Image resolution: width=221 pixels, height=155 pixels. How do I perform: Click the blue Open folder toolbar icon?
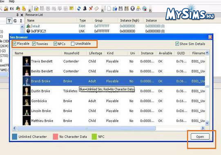[x=115, y=9]
